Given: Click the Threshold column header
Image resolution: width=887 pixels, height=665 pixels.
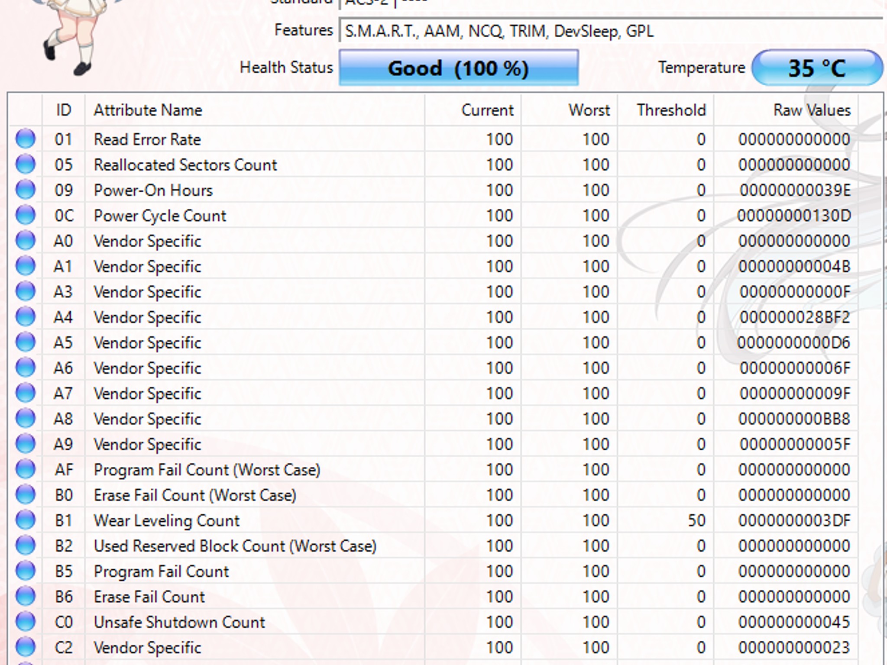Looking at the screenshot, I should tap(666, 110).
